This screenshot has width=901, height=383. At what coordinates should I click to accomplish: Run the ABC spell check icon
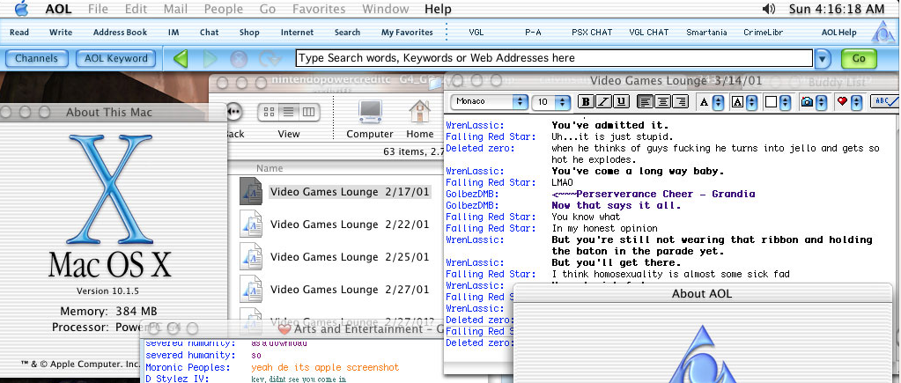[885, 101]
